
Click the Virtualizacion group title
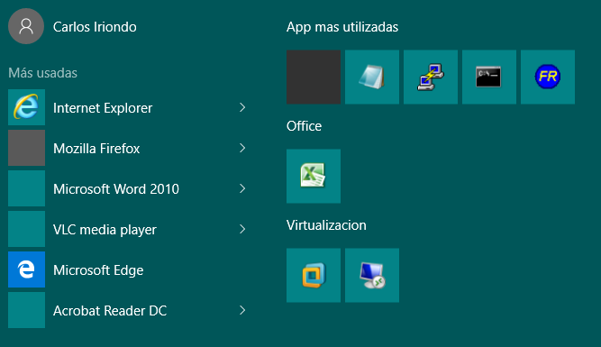(x=326, y=225)
